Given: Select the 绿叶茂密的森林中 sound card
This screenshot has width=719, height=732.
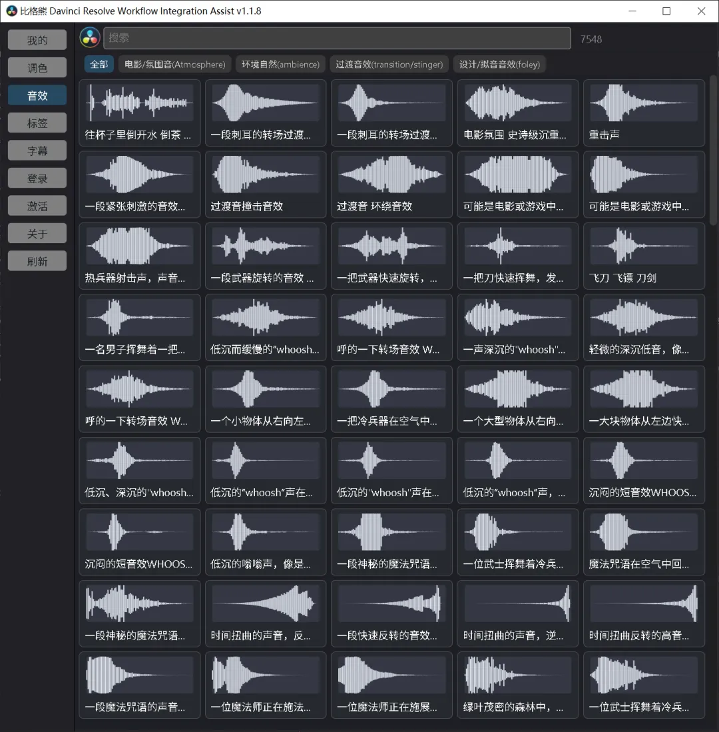Looking at the screenshot, I should 518,685.
